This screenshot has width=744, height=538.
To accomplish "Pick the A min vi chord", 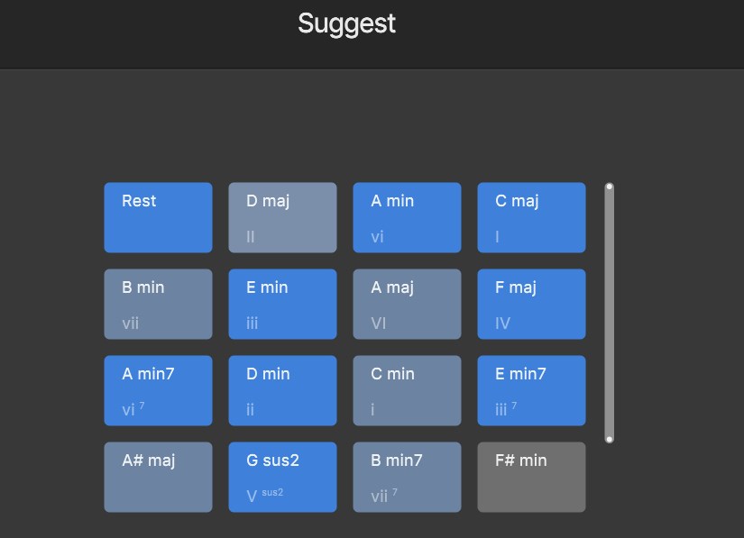I will tap(407, 217).
